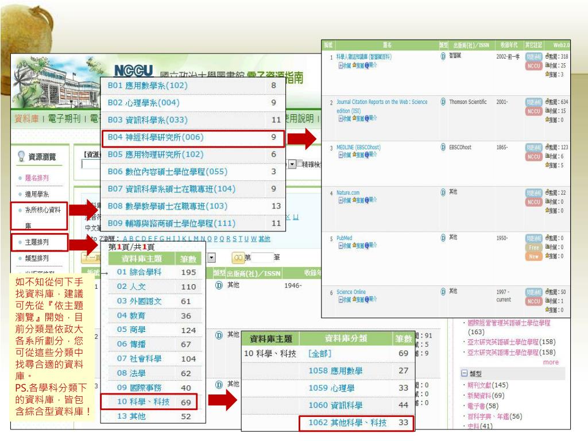Open the Science Online title link

point(351,292)
